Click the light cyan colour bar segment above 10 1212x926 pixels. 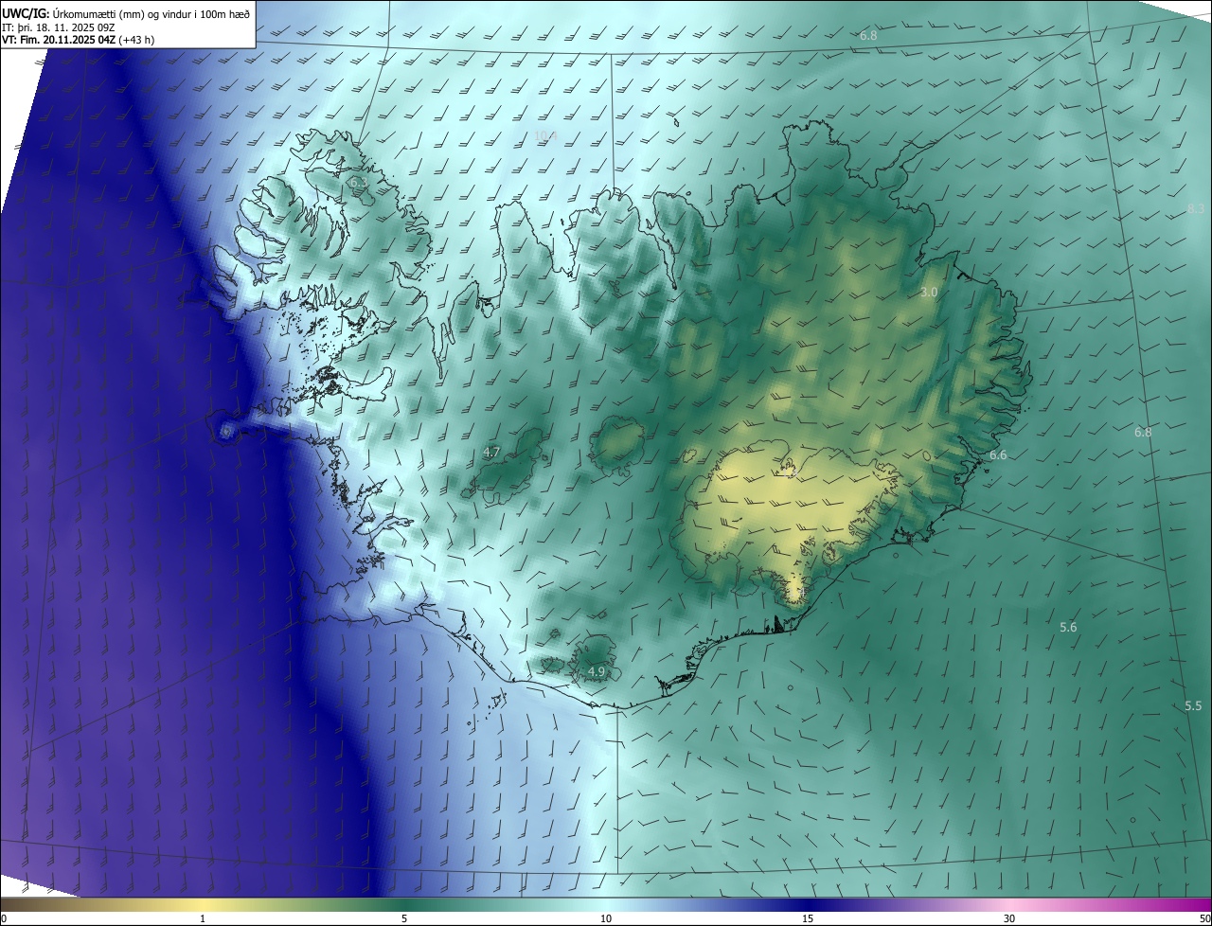click(x=606, y=905)
